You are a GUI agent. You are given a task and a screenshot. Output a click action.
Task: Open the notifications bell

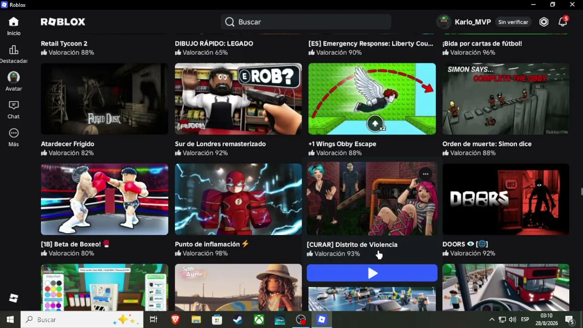563,22
